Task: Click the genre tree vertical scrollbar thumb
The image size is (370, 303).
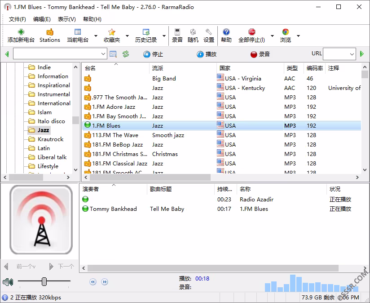Action: pos(75,120)
